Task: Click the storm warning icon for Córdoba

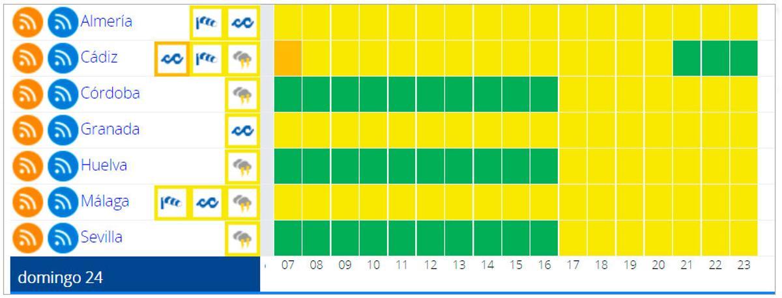Action: tap(242, 95)
